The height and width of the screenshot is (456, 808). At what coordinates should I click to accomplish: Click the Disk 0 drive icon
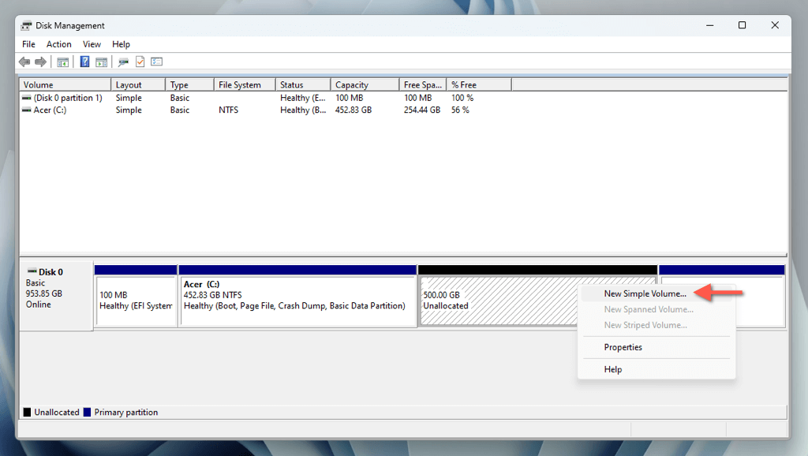(x=32, y=271)
